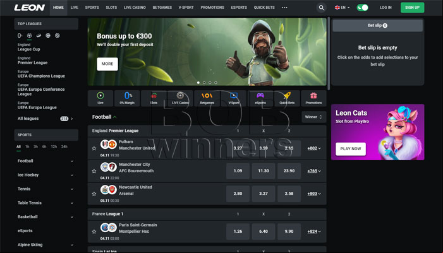This screenshot has height=253, width=443.
Task: Select the All time filter
Action: click(19, 146)
